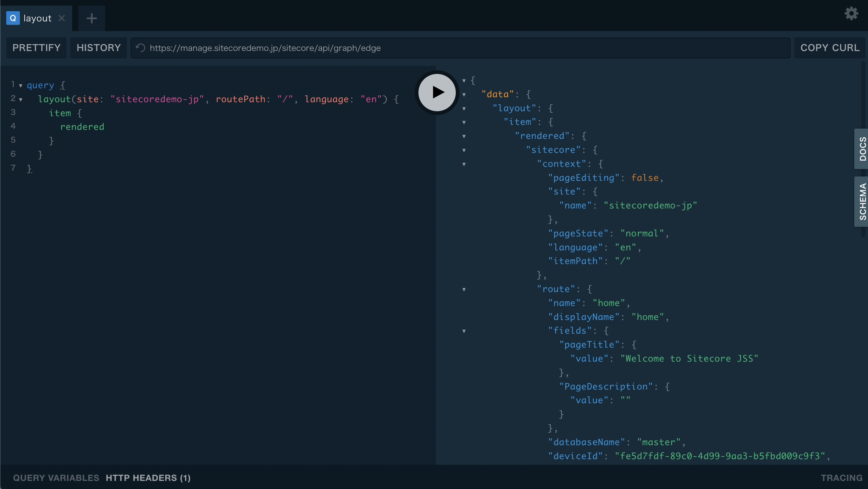The image size is (868, 489).
Task: Click the "PageDescription" key in response
Action: (606, 386)
